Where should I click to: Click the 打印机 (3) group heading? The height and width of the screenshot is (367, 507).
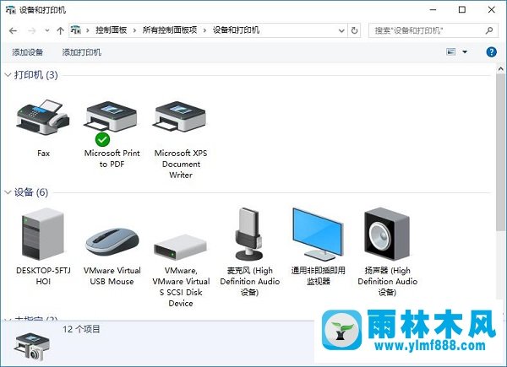(35, 75)
